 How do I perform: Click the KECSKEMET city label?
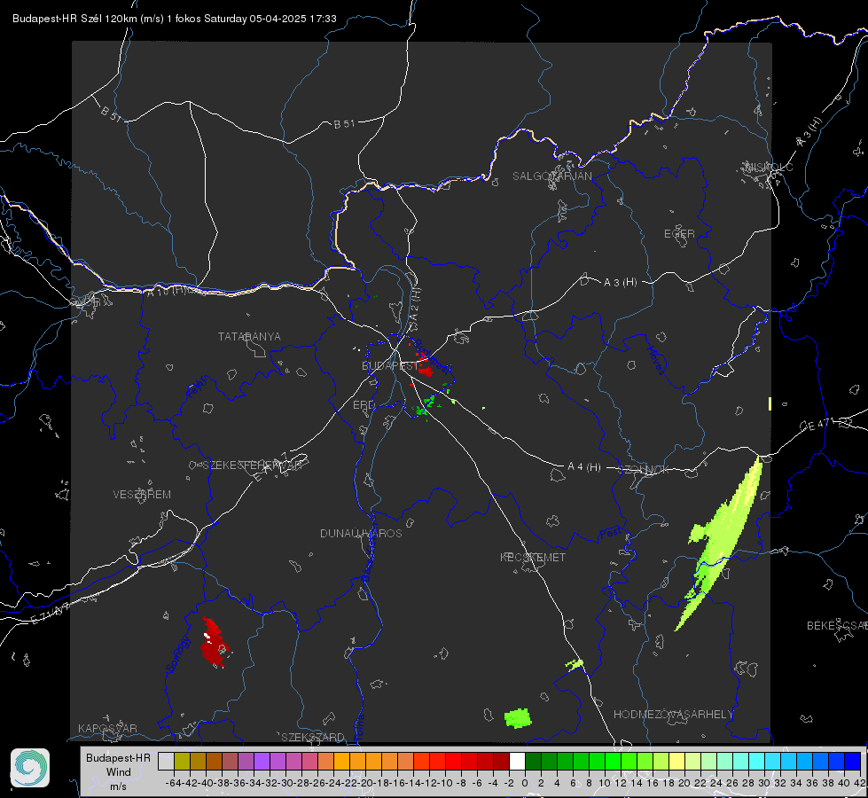click(x=533, y=557)
